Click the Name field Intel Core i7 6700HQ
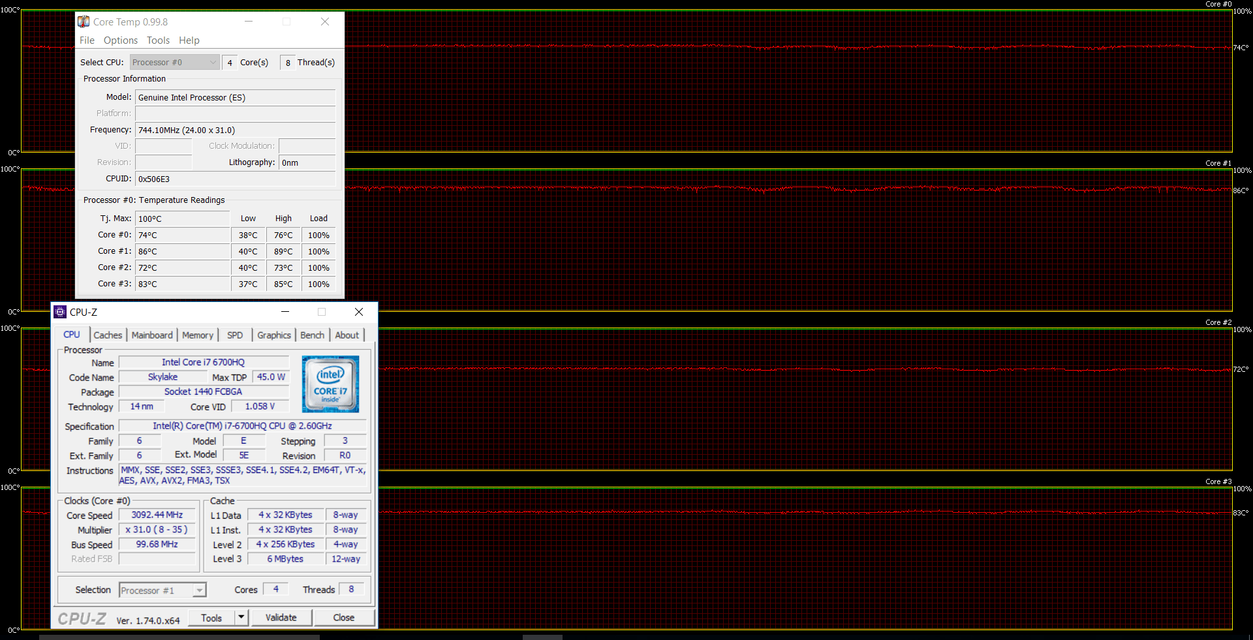The width and height of the screenshot is (1253, 640). (204, 362)
